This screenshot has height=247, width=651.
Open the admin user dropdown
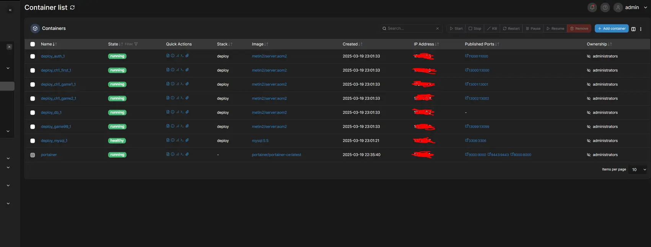pyautogui.click(x=635, y=7)
